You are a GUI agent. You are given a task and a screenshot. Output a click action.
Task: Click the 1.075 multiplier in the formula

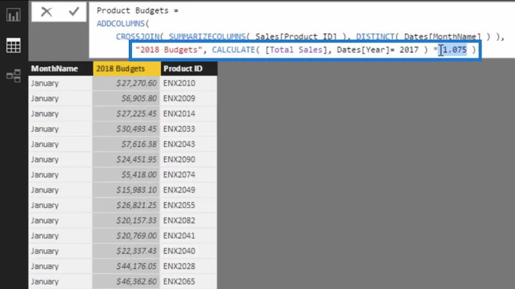click(454, 50)
